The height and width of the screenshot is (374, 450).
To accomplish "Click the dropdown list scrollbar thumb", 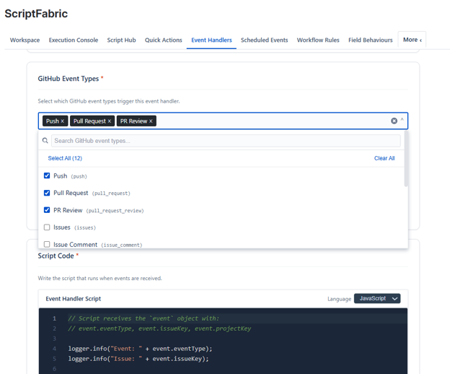I will [x=406, y=159].
